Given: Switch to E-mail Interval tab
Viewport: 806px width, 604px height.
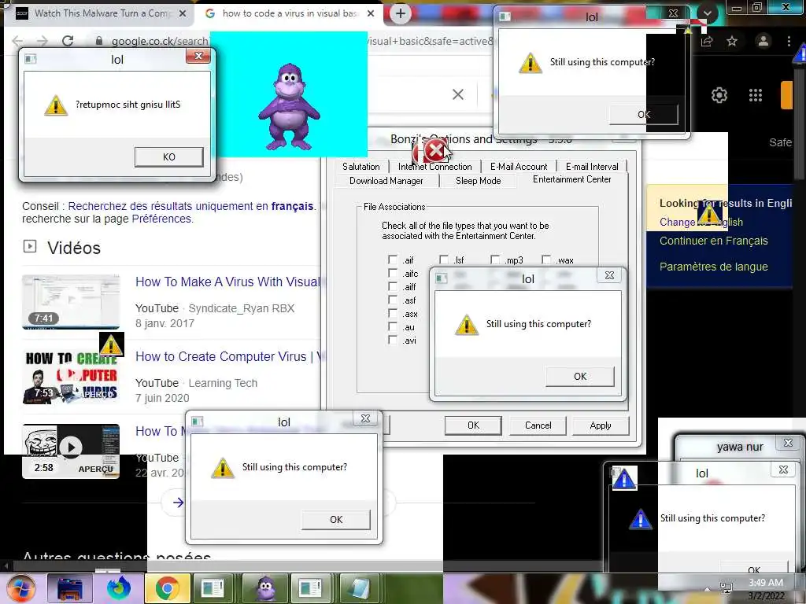Looking at the screenshot, I should tap(592, 167).
